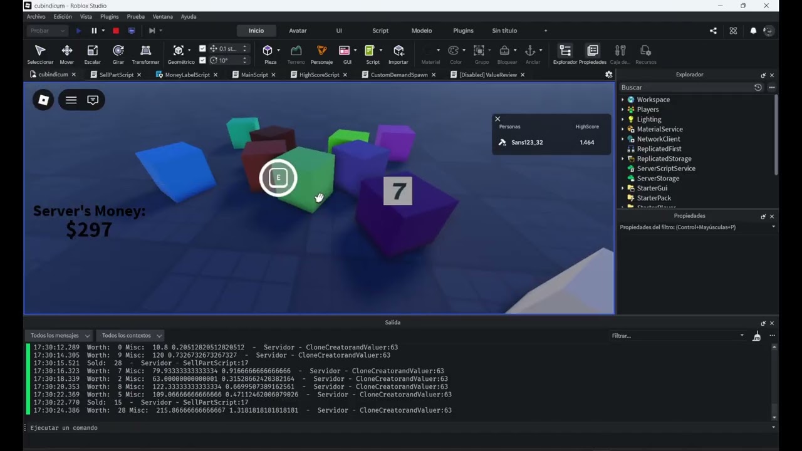
Task: Open Caja de herramientas toolbox
Action: pyautogui.click(x=620, y=54)
